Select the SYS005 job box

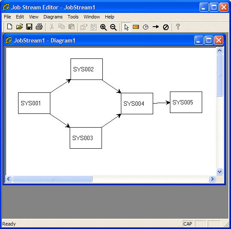point(186,102)
